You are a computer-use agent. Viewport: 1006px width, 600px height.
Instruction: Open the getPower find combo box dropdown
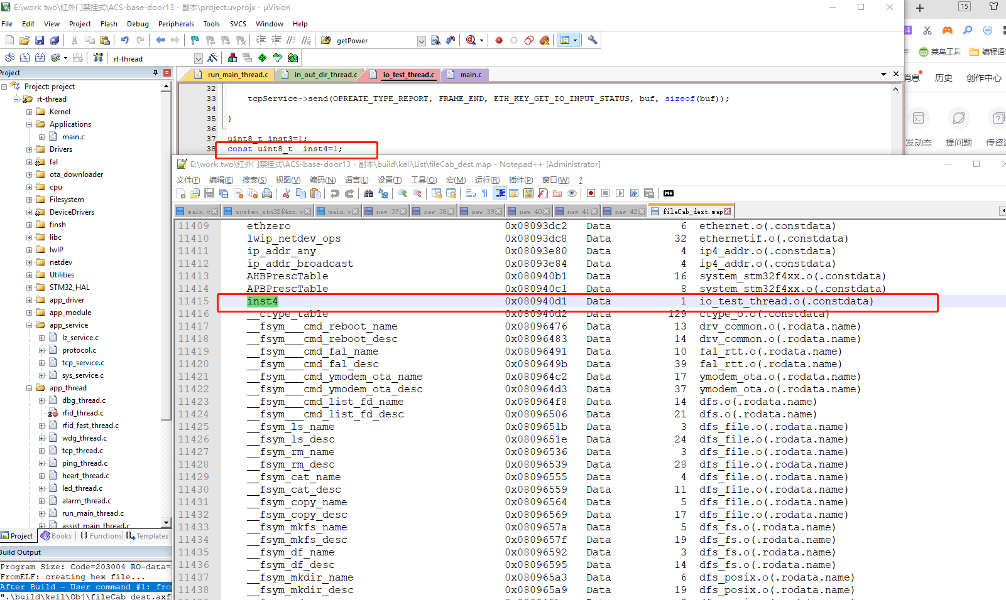(421, 41)
